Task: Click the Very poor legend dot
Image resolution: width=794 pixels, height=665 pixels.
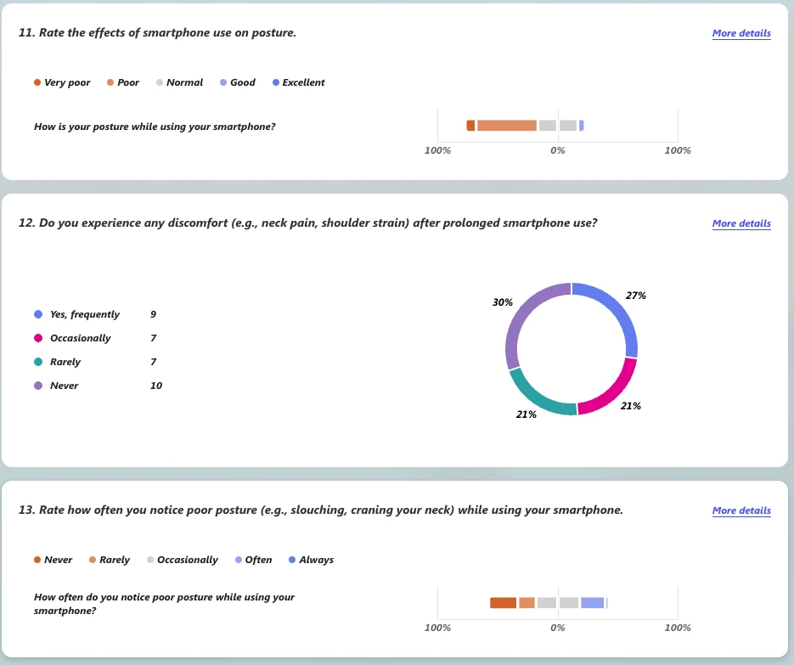Action: 37,82
